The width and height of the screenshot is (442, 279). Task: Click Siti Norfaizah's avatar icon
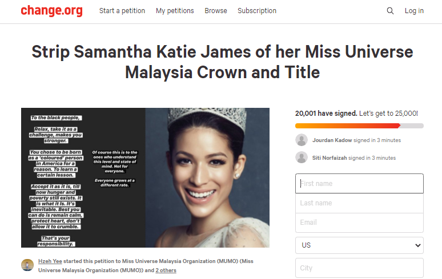[302, 157]
